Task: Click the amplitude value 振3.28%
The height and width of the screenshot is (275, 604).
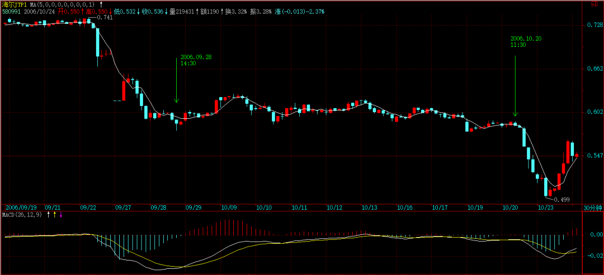Action: click(x=261, y=12)
